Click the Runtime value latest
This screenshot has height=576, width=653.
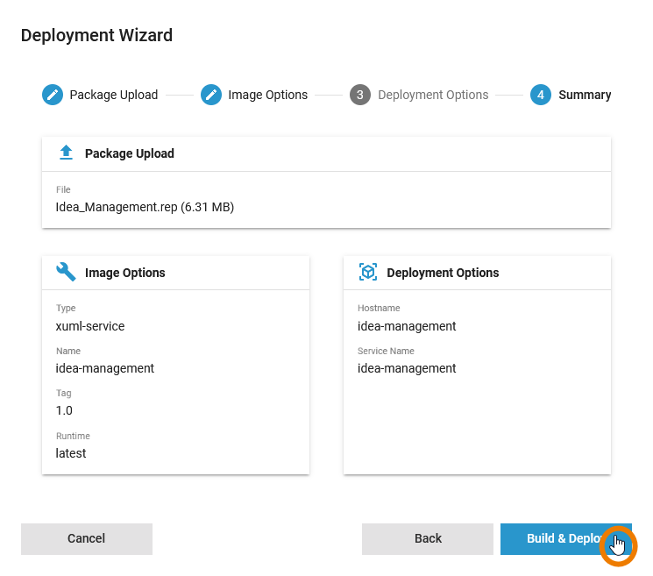[x=71, y=453]
